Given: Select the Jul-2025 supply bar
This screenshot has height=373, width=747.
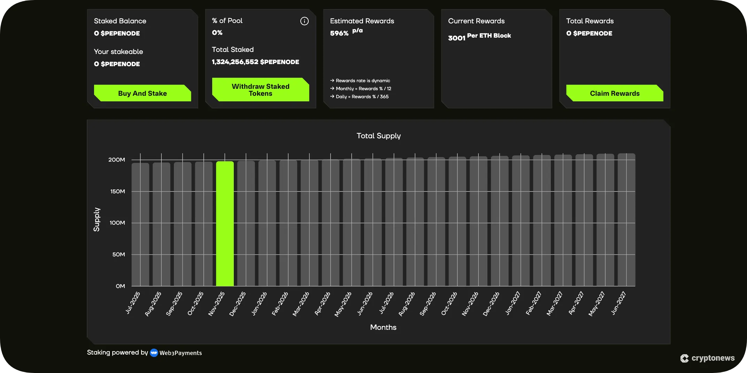Looking at the screenshot, I should [x=140, y=225].
